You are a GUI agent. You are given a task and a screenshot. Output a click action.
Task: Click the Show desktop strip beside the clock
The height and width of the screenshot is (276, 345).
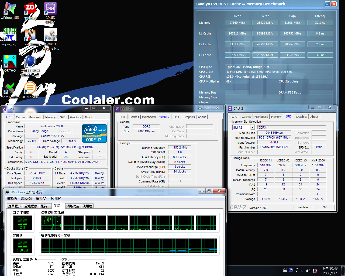click(343, 271)
